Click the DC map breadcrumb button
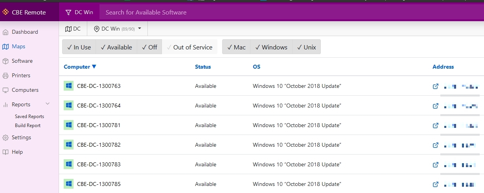 pos(73,29)
